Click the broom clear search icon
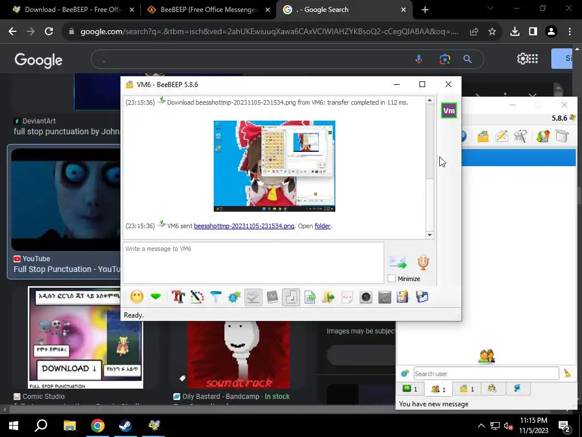The image size is (582, 437). [x=567, y=373]
